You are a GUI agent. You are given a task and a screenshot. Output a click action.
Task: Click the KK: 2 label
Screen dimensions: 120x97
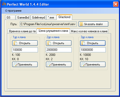pyautogui.click(x=49, y=59)
